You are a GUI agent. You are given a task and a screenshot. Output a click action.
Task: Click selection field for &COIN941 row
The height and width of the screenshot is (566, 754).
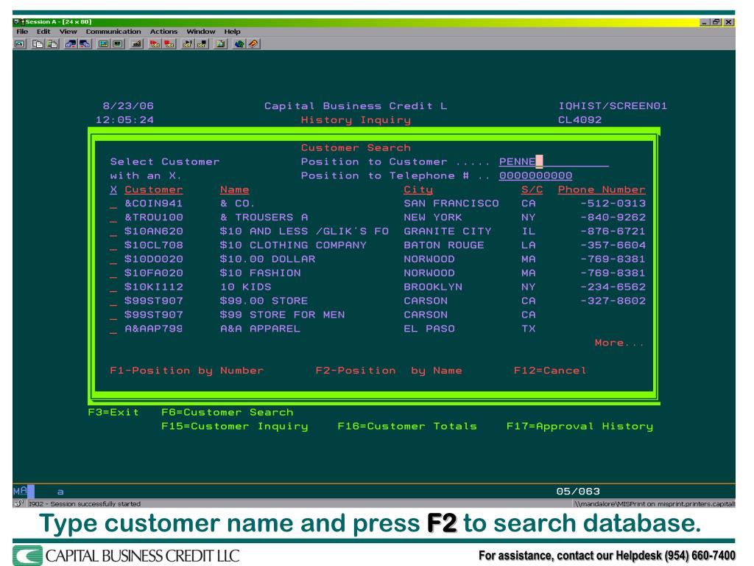point(113,203)
